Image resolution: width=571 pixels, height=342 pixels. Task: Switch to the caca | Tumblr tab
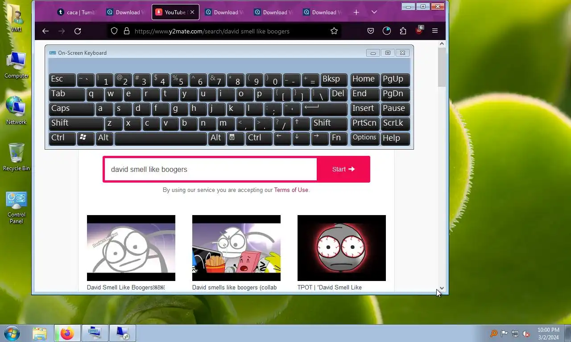point(76,12)
